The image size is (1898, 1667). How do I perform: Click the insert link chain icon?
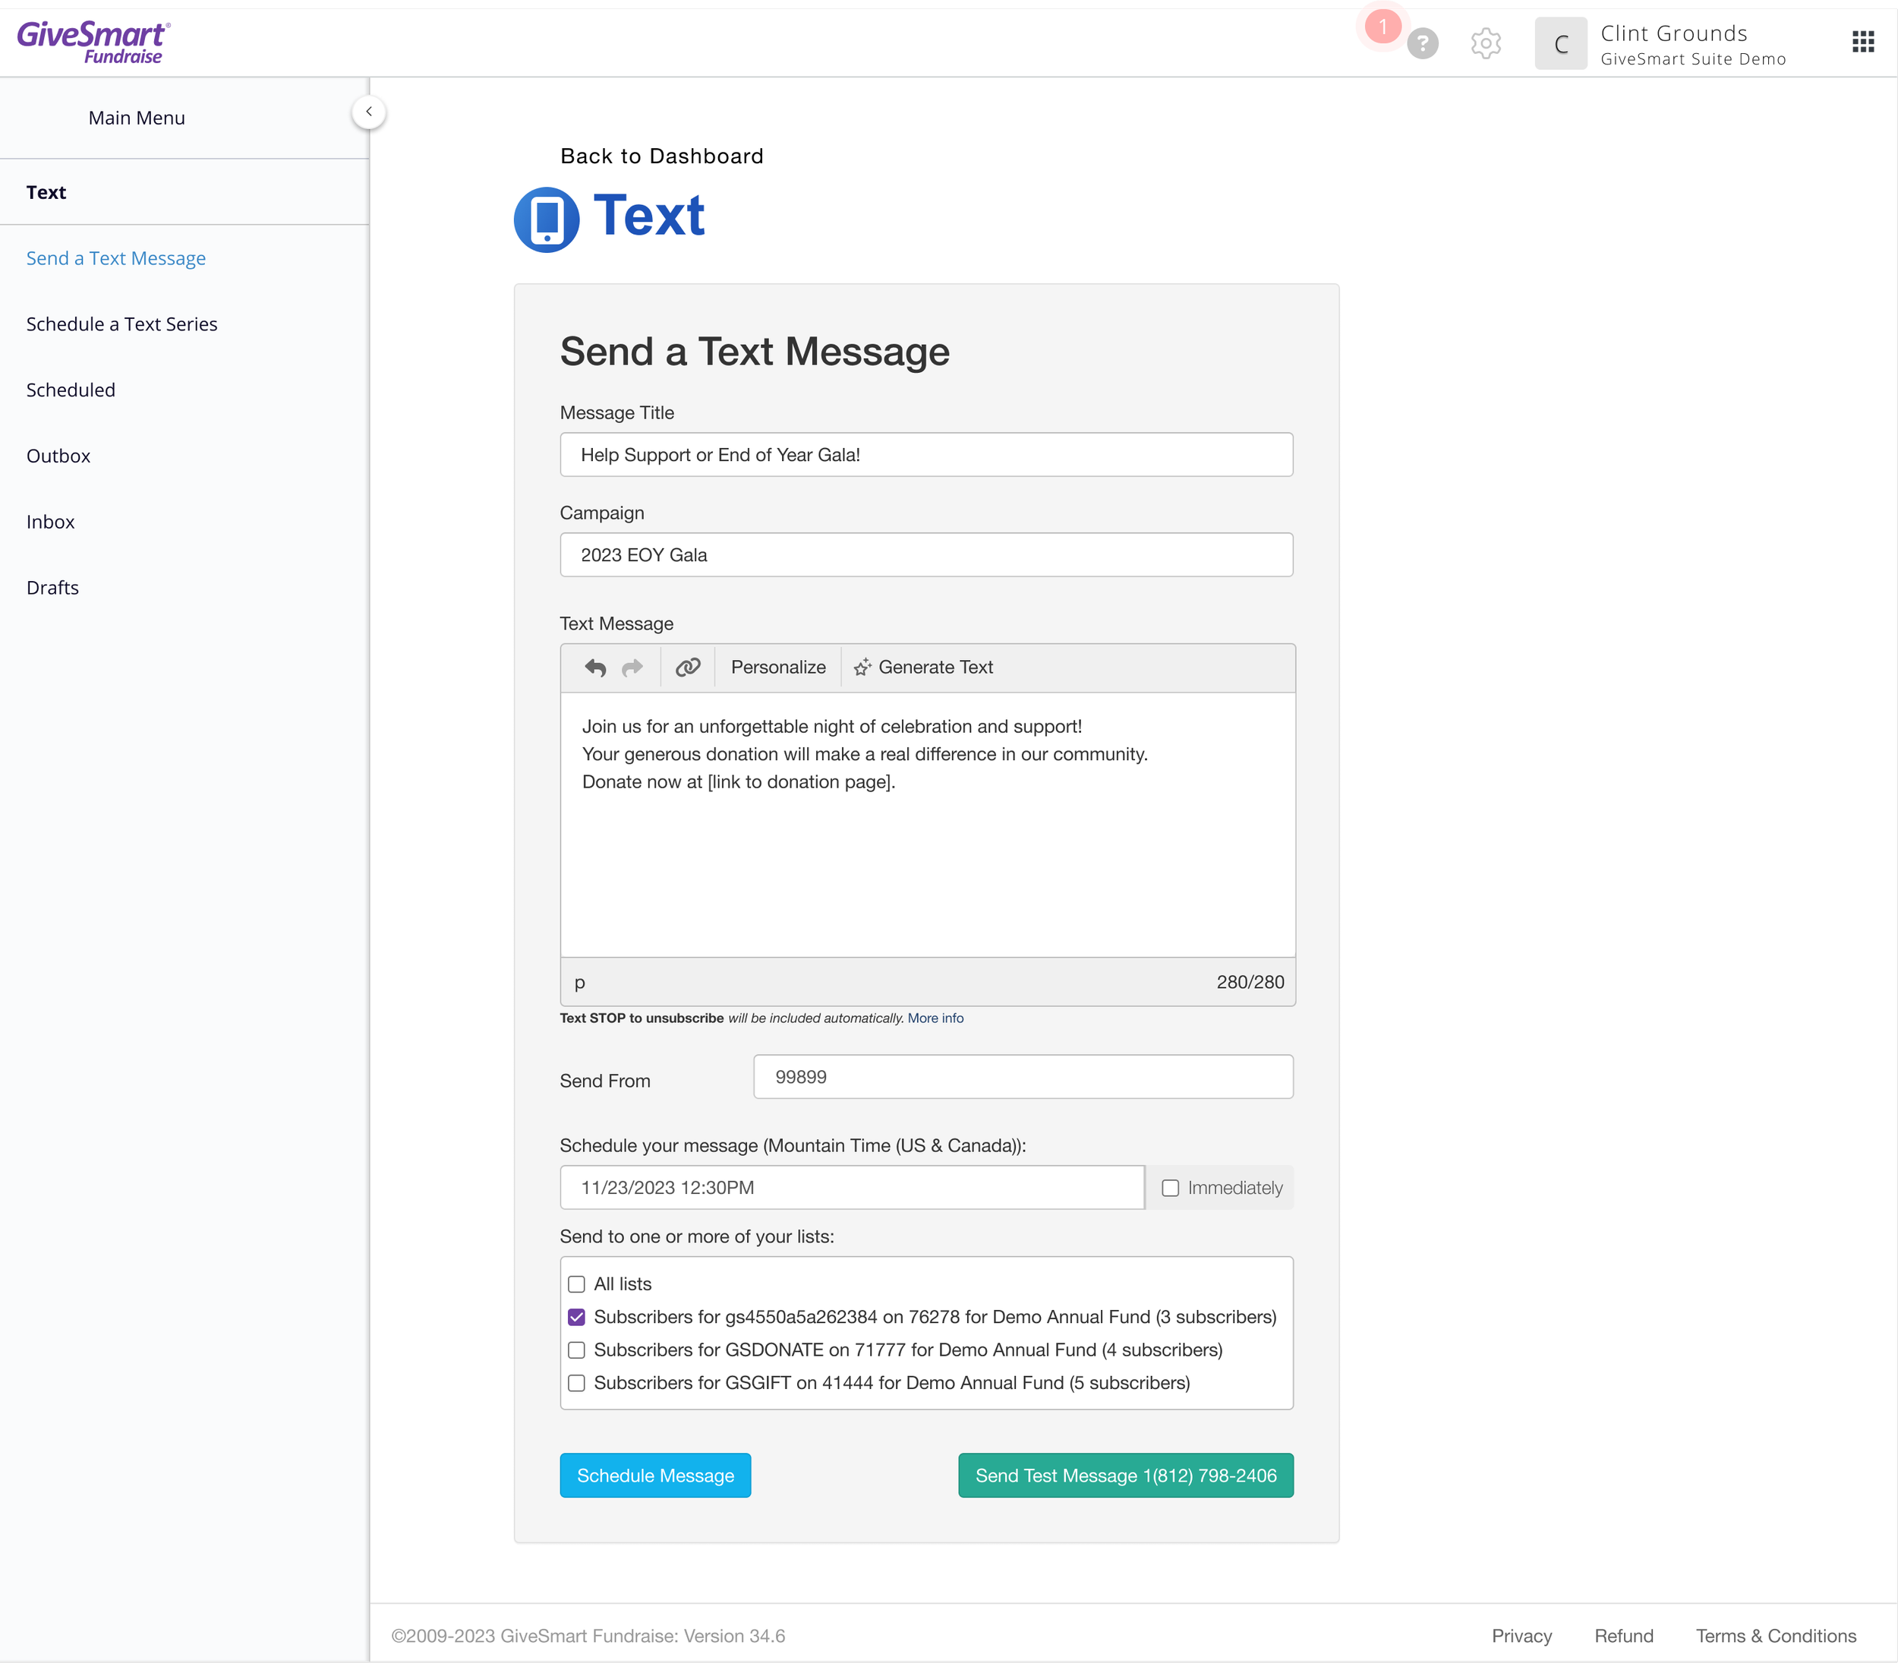(x=687, y=668)
